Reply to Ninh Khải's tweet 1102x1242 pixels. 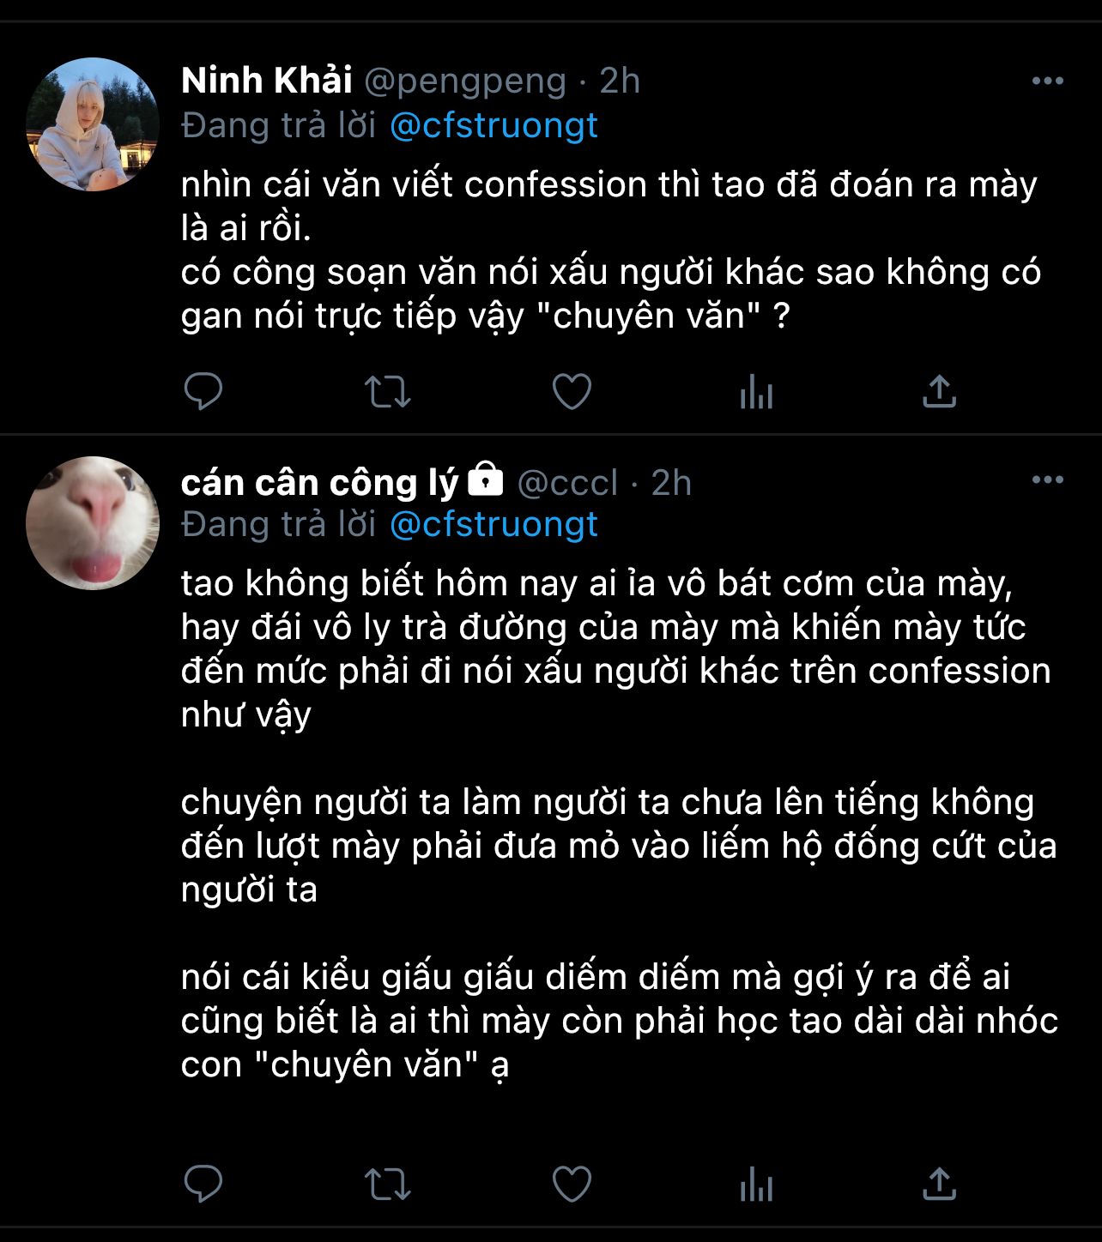click(x=203, y=392)
